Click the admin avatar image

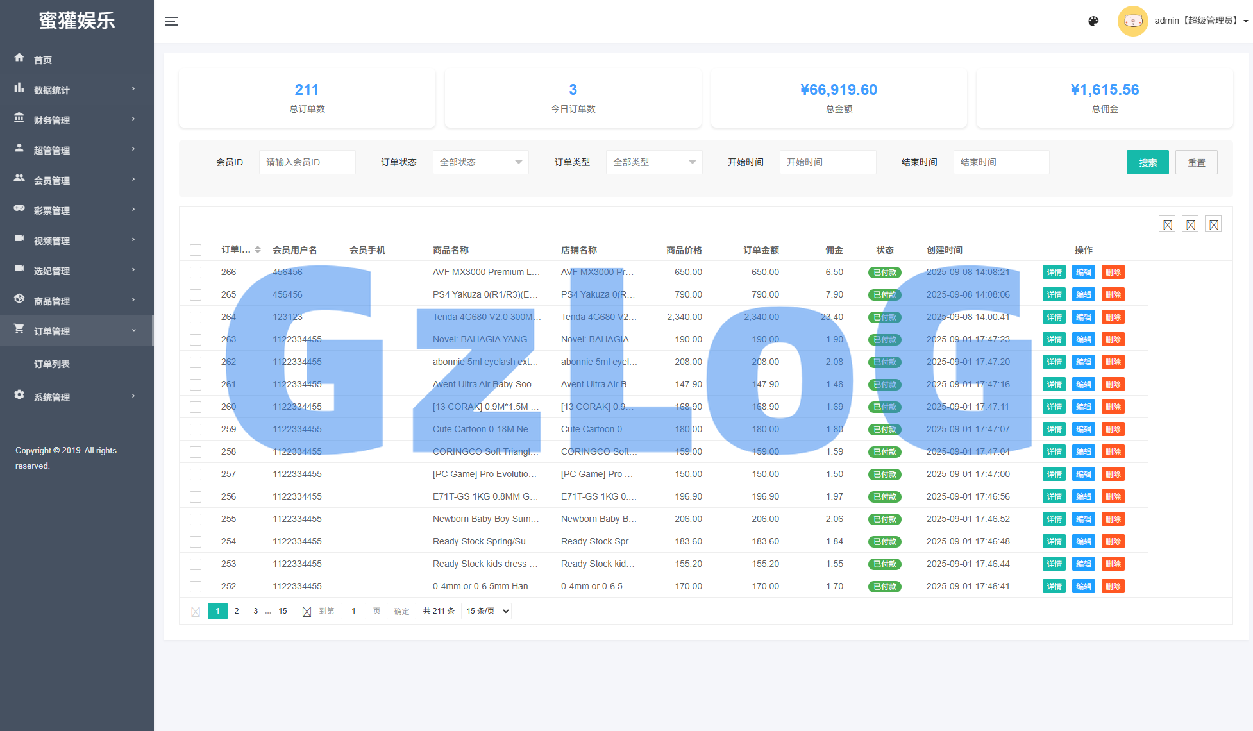(1132, 21)
